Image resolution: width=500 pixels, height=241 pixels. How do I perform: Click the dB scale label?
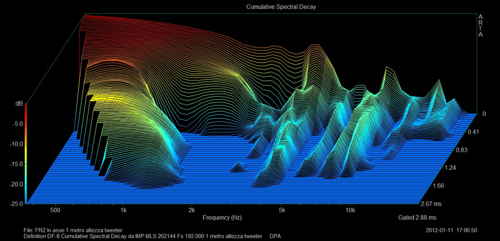(x=19, y=104)
